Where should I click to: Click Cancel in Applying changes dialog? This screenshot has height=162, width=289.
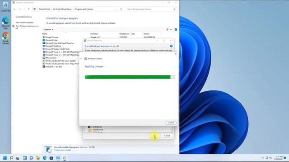click(x=171, y=123)
